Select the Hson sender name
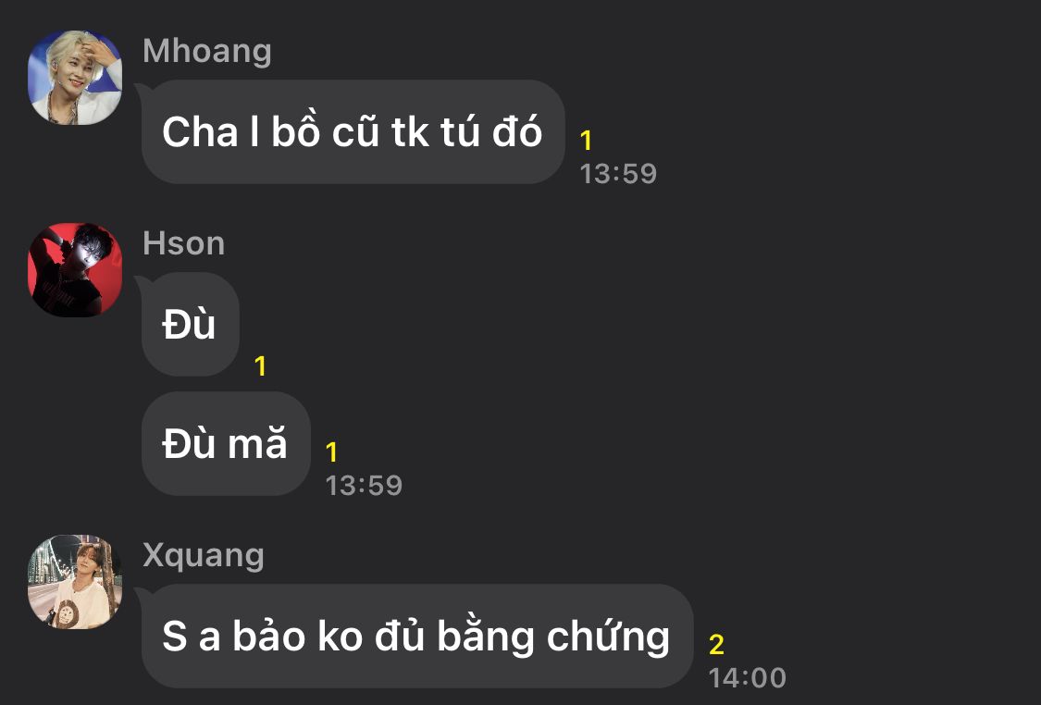Image resolution: width=1041 pixels, height=705 pixels. (x=184, y=243)
